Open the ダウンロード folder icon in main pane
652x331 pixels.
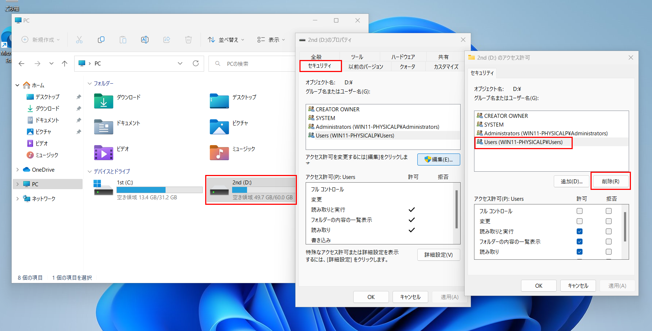(104, 101)
